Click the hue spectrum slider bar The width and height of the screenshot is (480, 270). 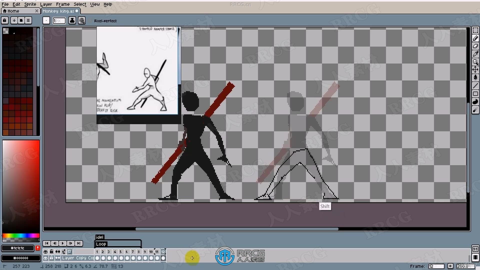coord(21,235)
